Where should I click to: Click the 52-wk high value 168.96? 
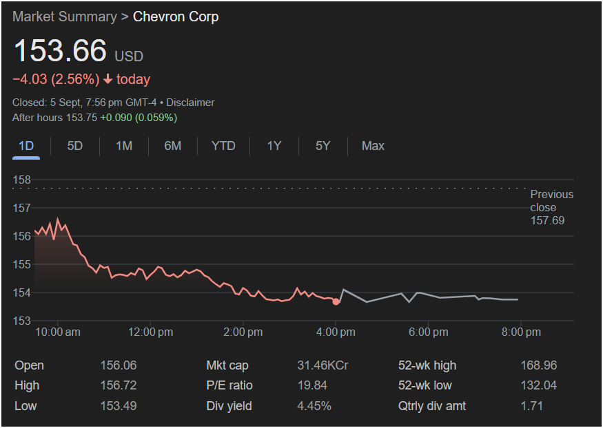tap(539, 365)
